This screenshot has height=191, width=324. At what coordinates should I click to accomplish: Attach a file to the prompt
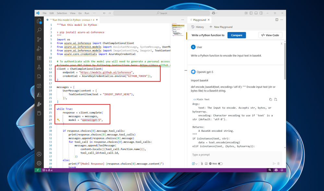click(x=202, y=164)
